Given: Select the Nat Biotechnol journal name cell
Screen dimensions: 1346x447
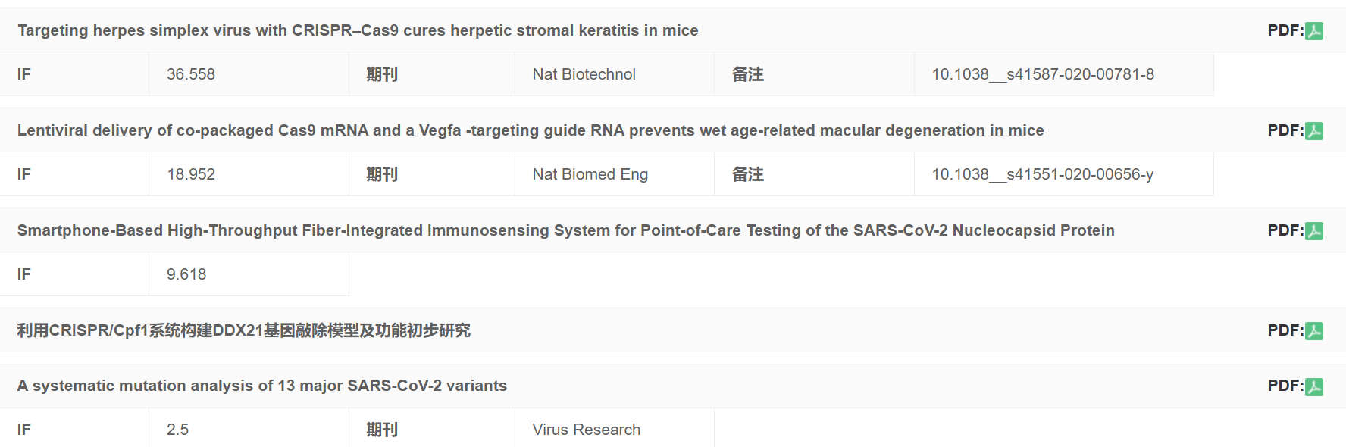Looking at the screenshot, I should click(x=584, y=74).
